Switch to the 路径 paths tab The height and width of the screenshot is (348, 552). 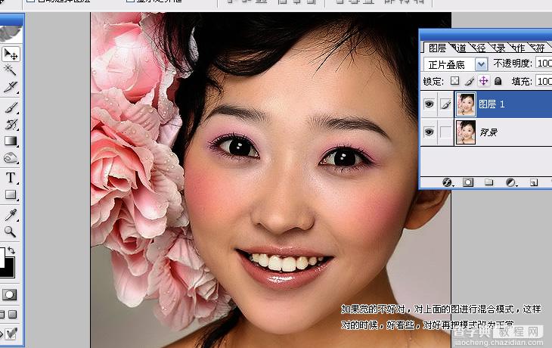479,48
